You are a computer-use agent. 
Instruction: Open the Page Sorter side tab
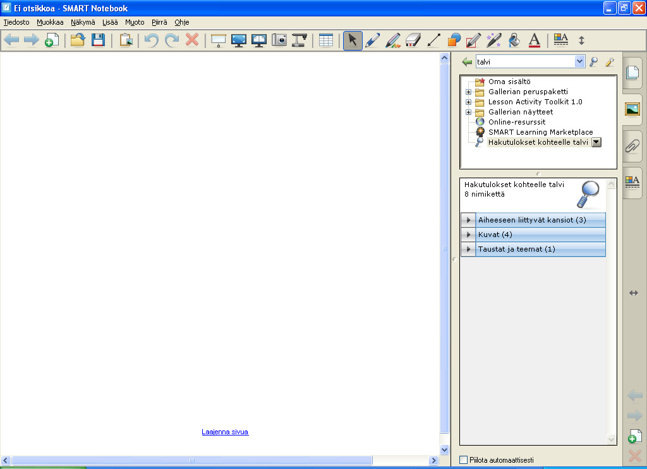[x=632, y=72]
